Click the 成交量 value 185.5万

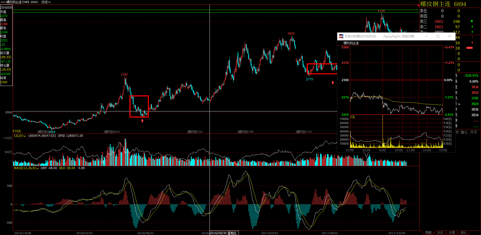[x=6, y=57]
